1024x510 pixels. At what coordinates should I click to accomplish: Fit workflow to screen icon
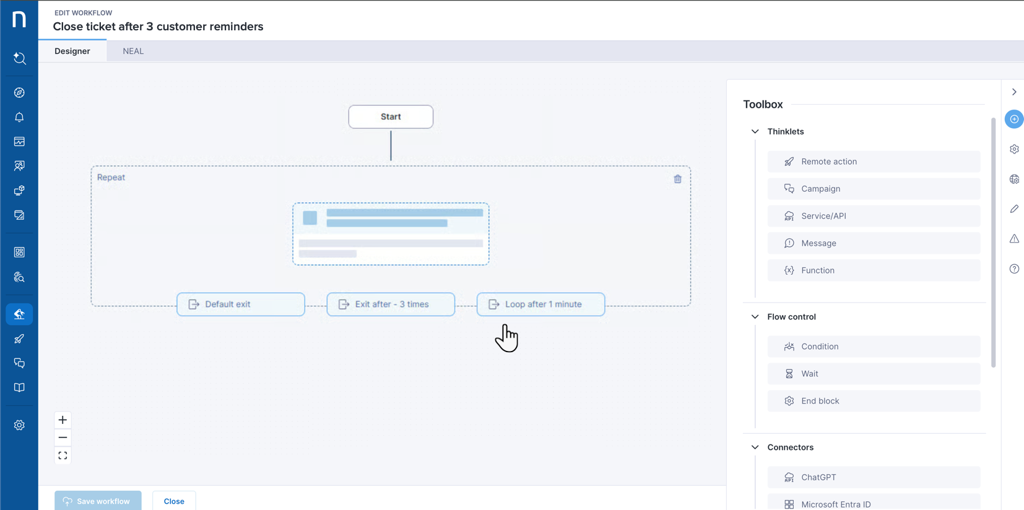coord(63,456)
